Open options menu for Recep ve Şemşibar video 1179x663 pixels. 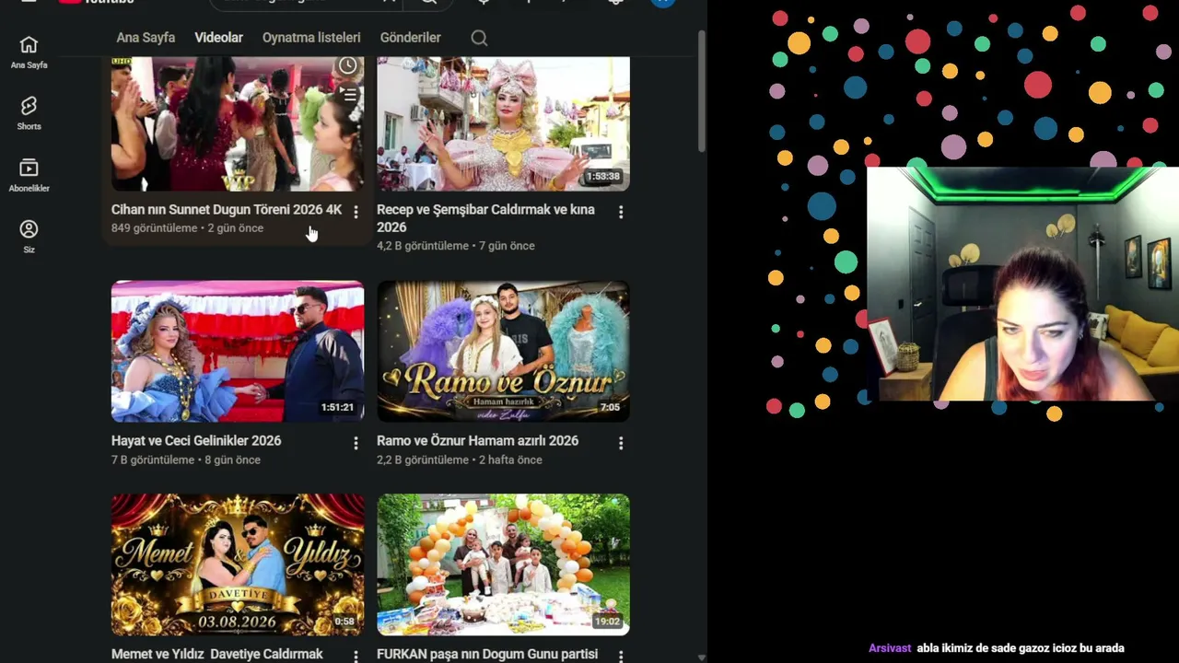point(621,212)
